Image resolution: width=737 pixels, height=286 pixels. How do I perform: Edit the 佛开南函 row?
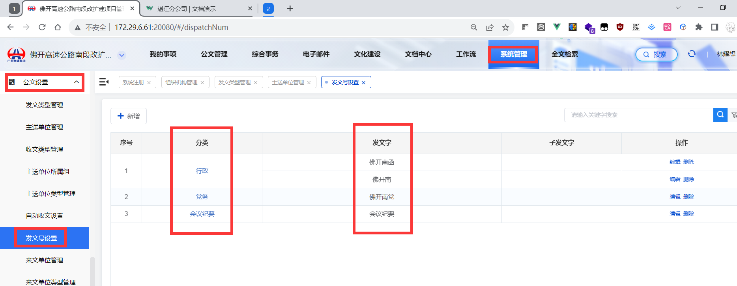pos(675,162)
